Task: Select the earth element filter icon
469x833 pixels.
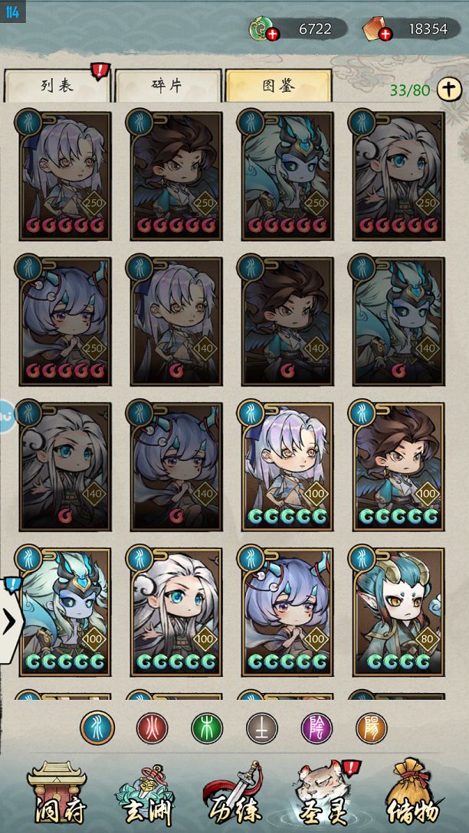Action: (262, 728)
